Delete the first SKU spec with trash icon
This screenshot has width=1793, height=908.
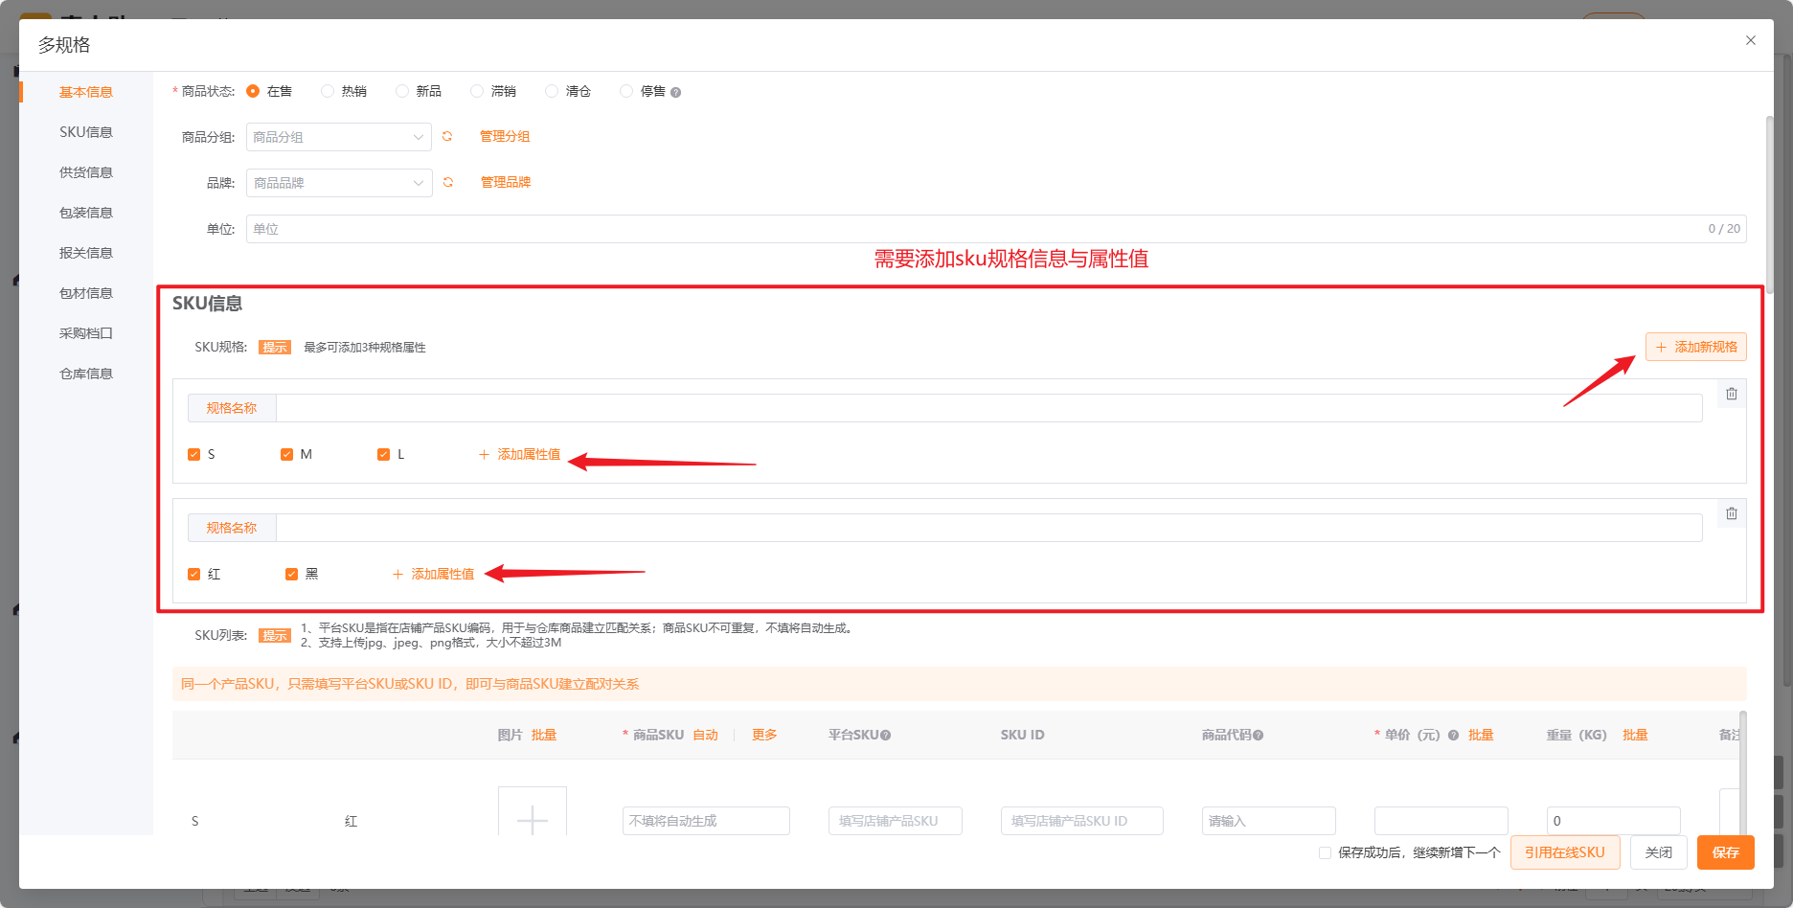point(1732,394)
